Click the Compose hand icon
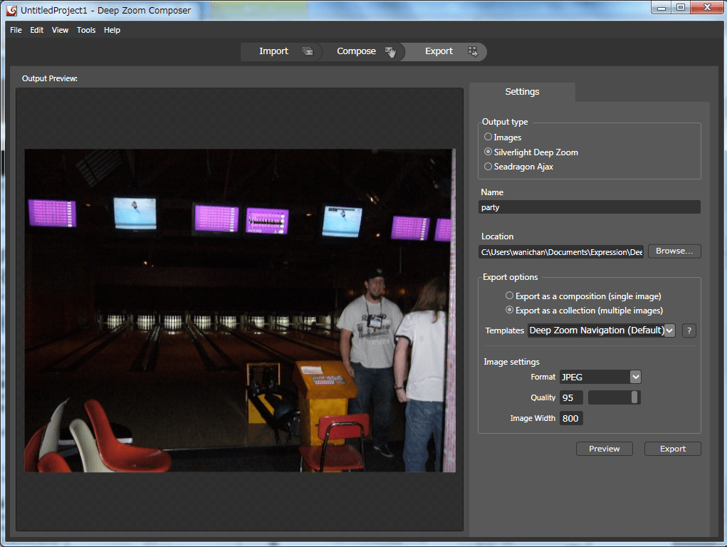This screenshot has width=727, height=547. pos(390,51)
